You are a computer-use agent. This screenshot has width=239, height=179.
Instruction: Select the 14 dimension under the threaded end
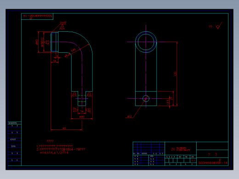point(54,61)
